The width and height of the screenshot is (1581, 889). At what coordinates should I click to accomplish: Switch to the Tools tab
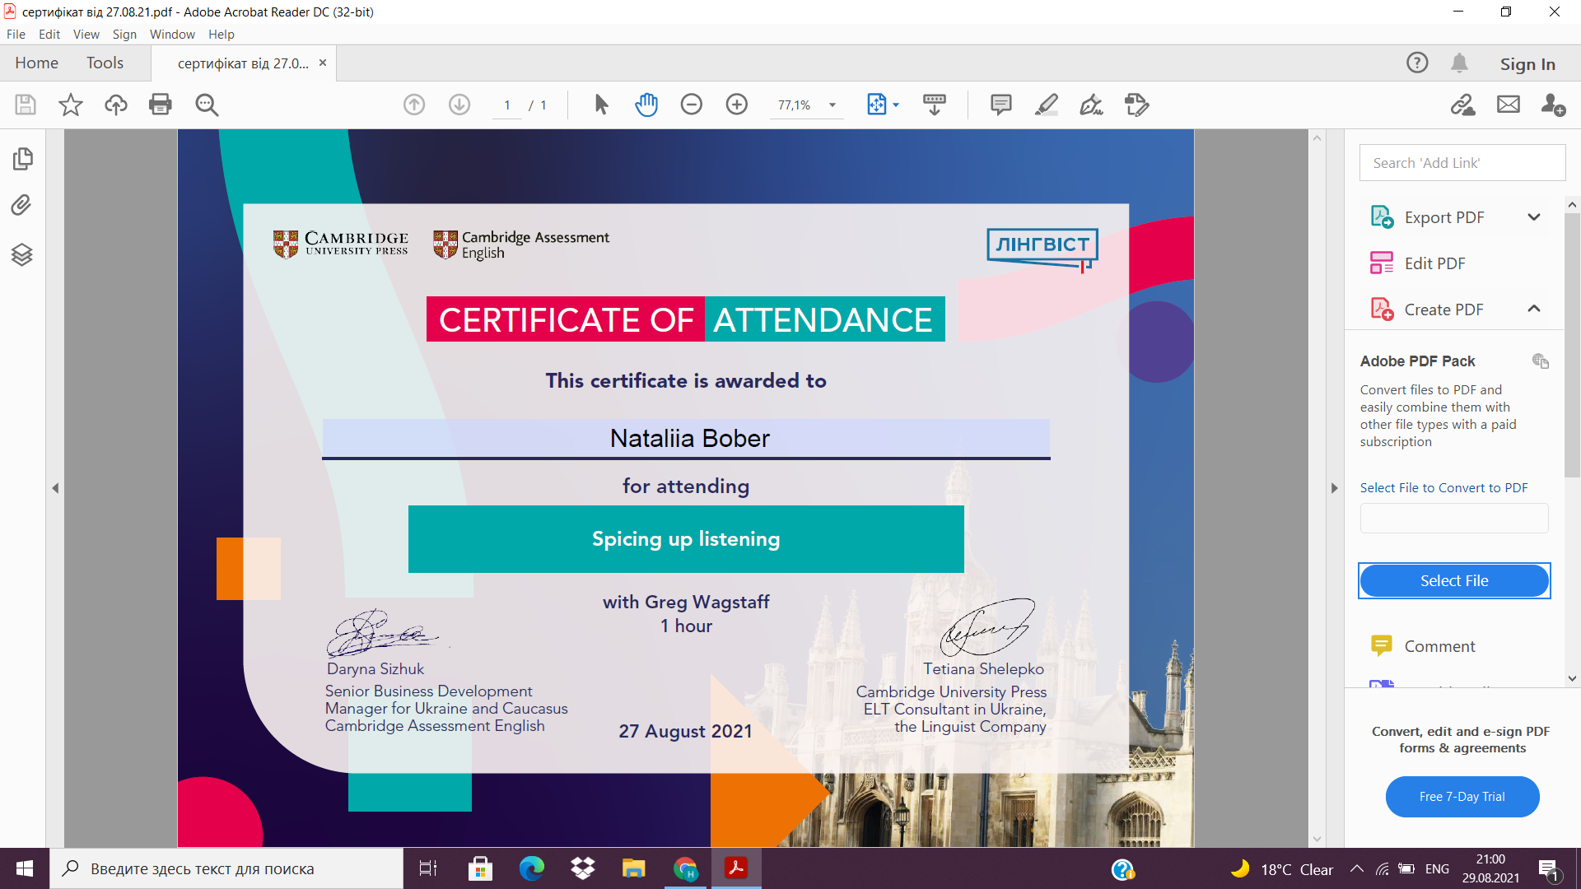tap(105, 63)
